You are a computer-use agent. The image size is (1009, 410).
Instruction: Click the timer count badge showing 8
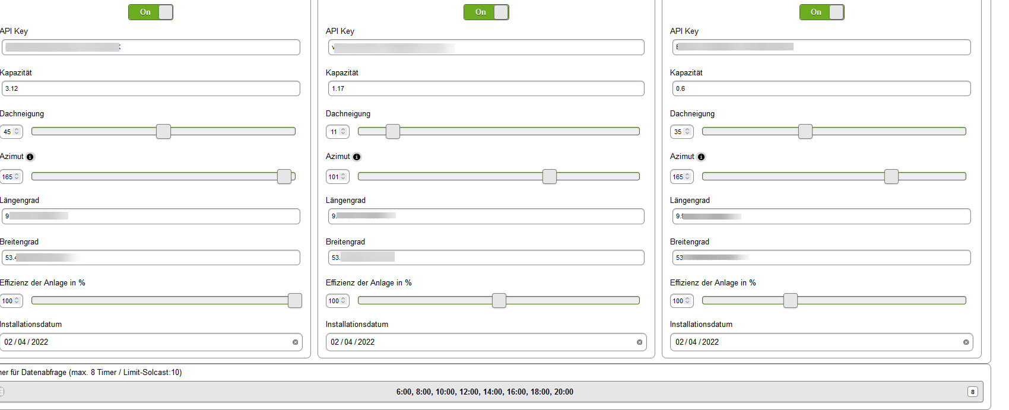click(x=972, y=392)
